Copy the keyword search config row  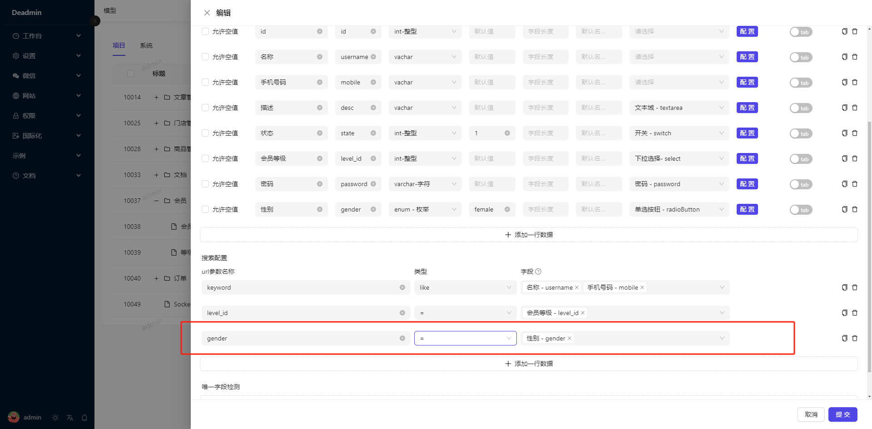pyautogui.click(x=844, y=287)
